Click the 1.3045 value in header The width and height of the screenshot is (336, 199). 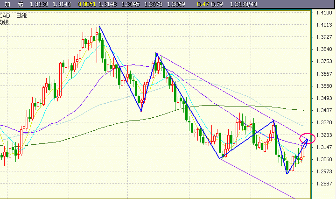(x=130, y=4)
